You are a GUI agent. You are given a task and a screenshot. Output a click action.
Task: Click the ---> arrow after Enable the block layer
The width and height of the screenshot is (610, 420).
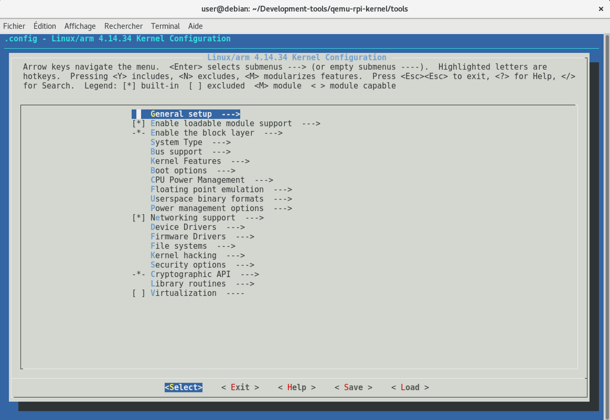[273, 133]
